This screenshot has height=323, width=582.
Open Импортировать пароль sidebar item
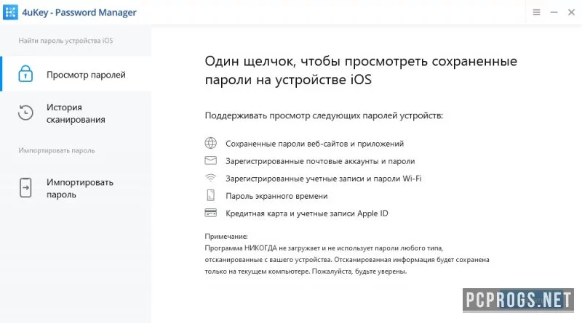76,188
